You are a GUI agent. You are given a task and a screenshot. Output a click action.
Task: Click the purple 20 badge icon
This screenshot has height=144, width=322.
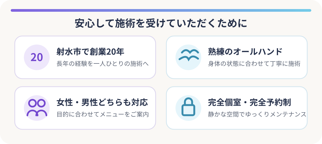(x=37, y=57)
